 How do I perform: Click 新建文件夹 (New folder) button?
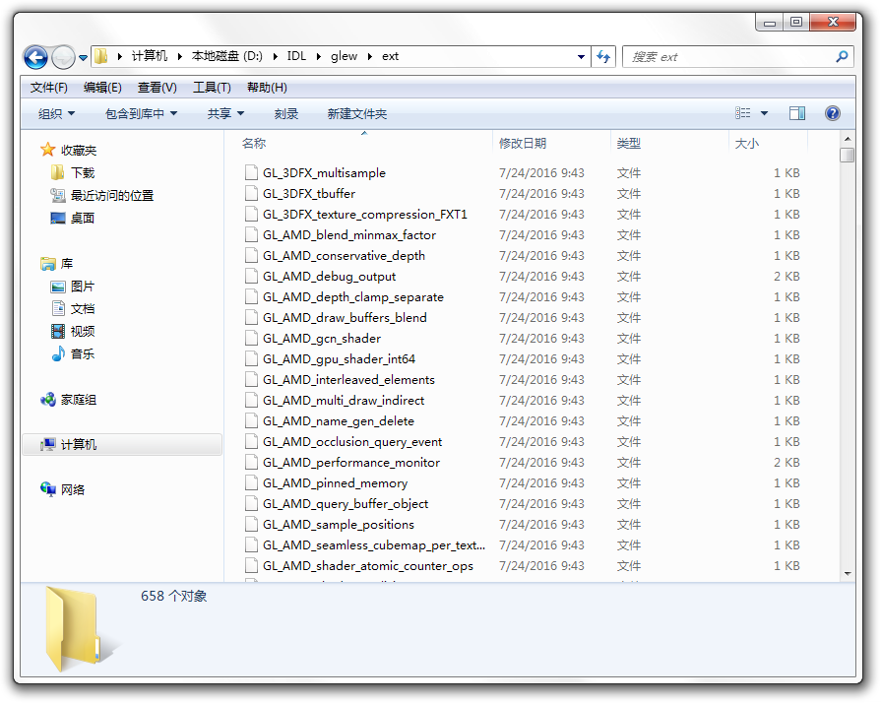point(356,114)
